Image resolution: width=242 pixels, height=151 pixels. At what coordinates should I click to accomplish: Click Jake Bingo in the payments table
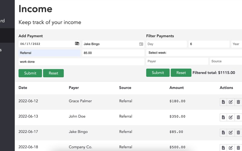pos(78,132)
